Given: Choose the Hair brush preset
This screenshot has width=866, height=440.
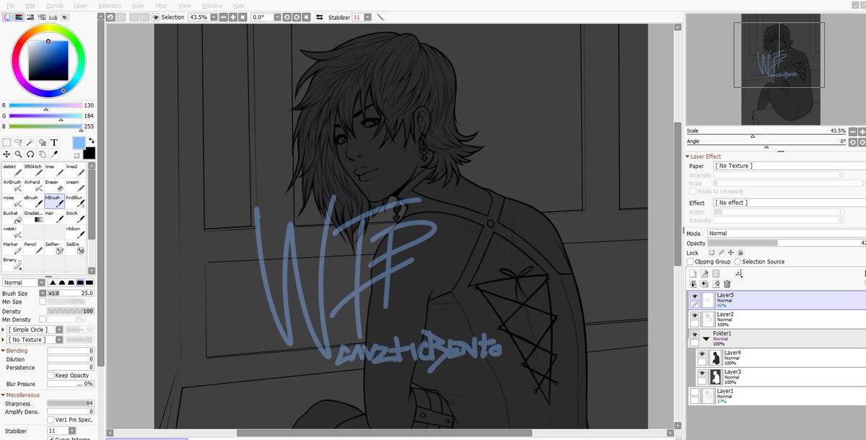Looking at the screenshot, I should [54, 216].
